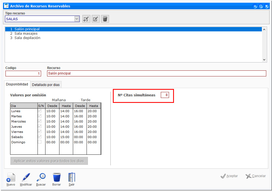Click the Buscar magnifier icon
Viewport: 272px width, 191px height.
41,178
